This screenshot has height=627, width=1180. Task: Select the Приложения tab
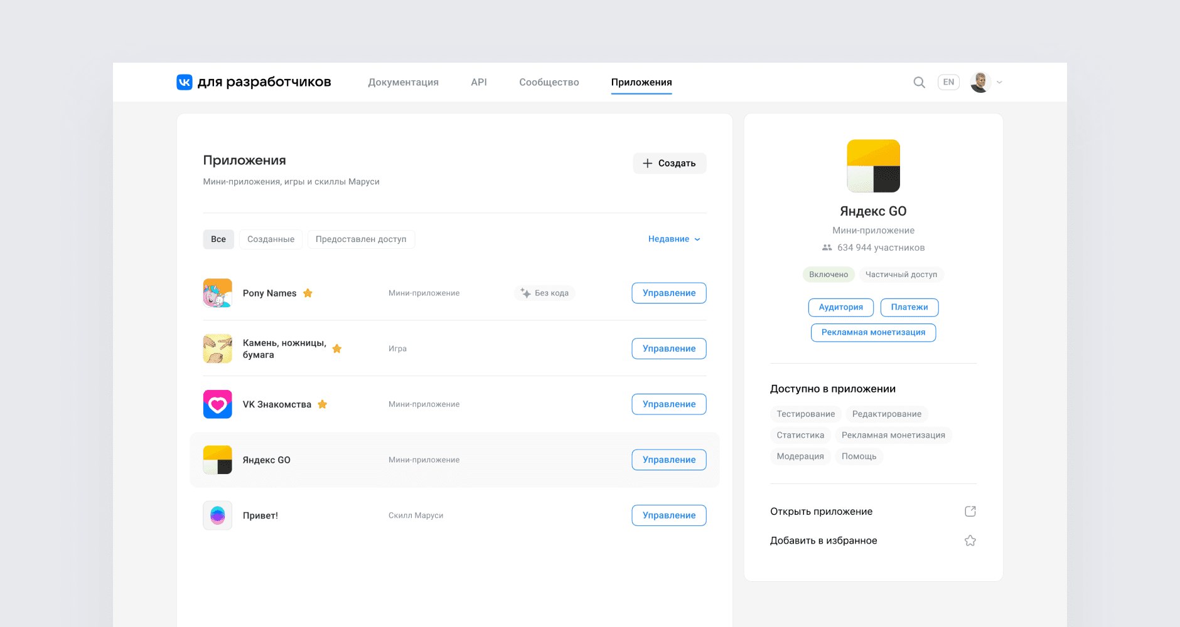tap(641, 82)
